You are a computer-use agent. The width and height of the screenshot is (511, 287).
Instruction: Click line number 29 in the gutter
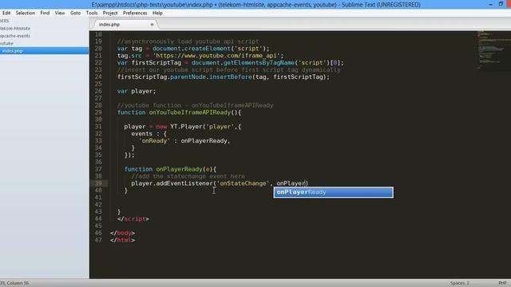pyautogui.click(x=98, y=112)
